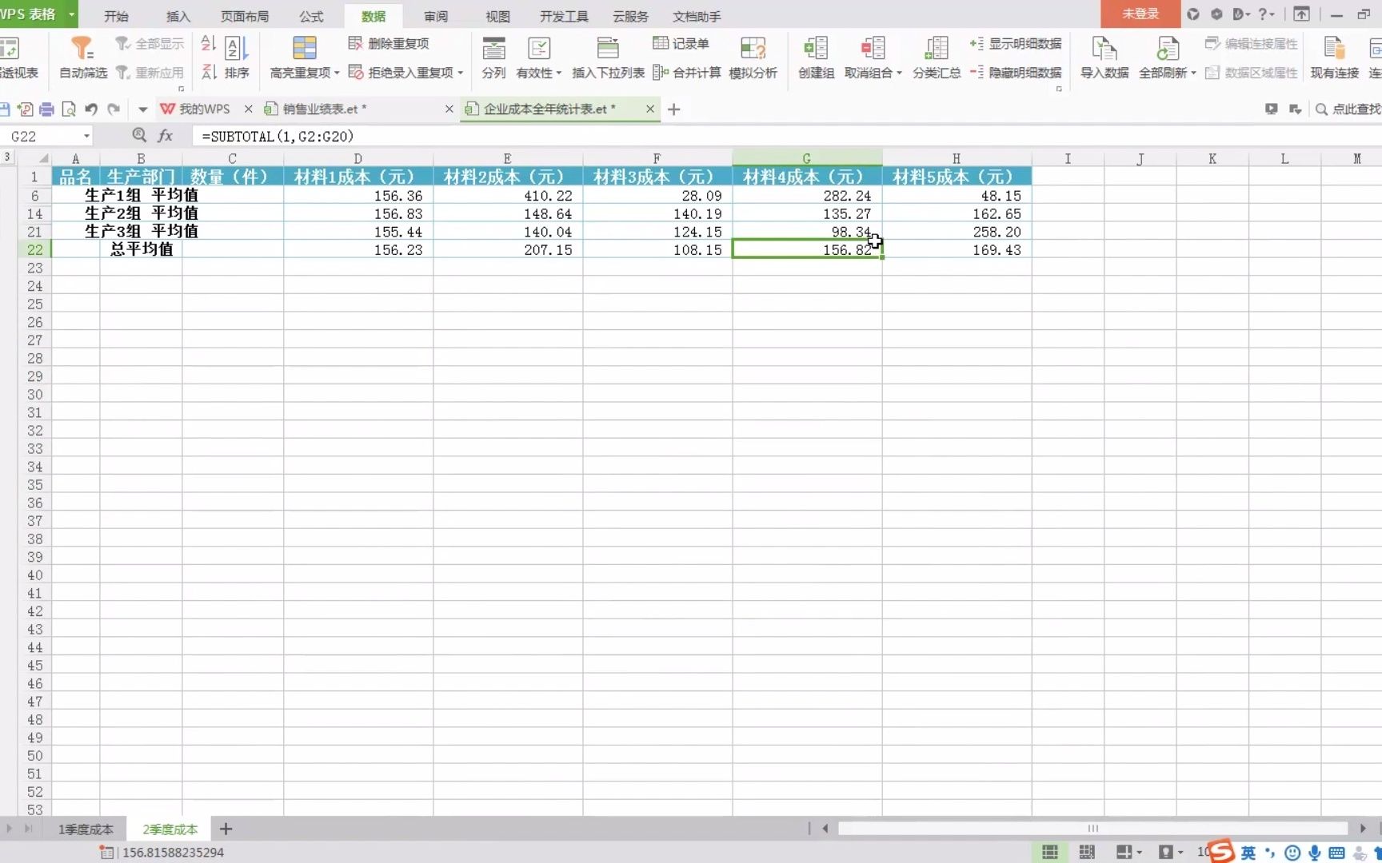Click 隐藏明细数据 hide detail

click(1016, 73)
